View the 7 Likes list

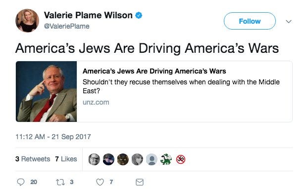pos(66,159)
